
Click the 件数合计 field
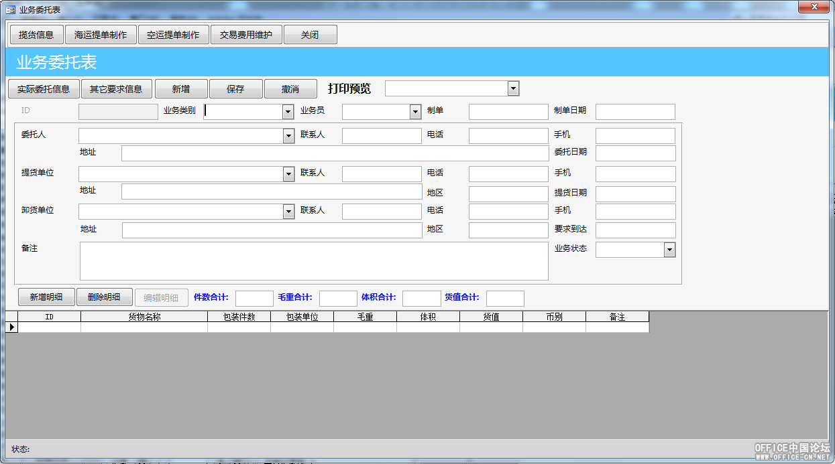pos(254,299)
